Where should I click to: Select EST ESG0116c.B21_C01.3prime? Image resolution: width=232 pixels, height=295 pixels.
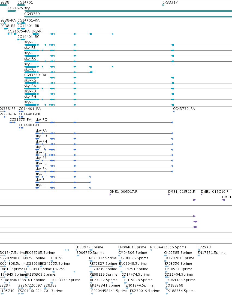coord(21,294)
